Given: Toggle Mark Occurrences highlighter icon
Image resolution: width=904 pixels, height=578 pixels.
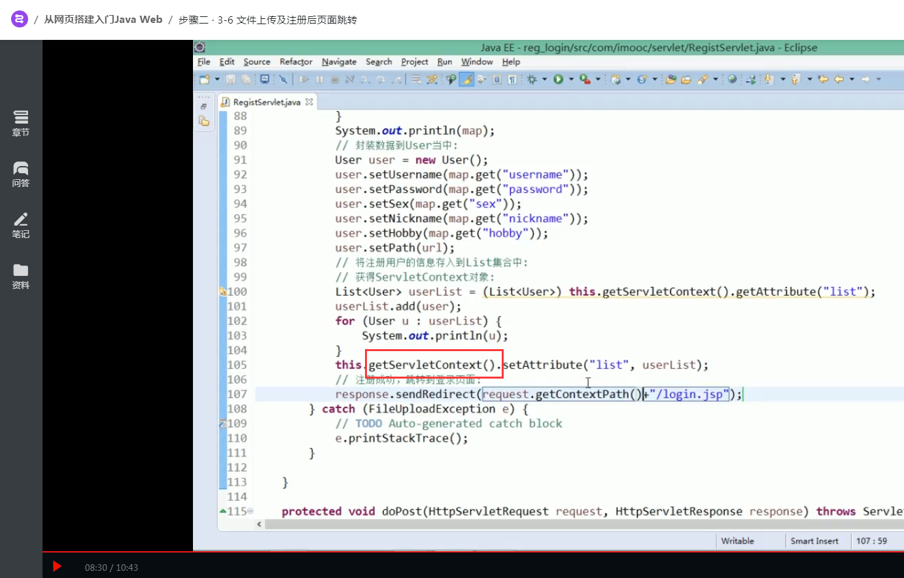Looking at the screenshot, I should [x=466, y=79].
